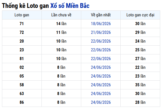Image resolution: width=161 pixels, height=108 pixels.
Task: Select loto number 71 cell
Action: [22, 24]
